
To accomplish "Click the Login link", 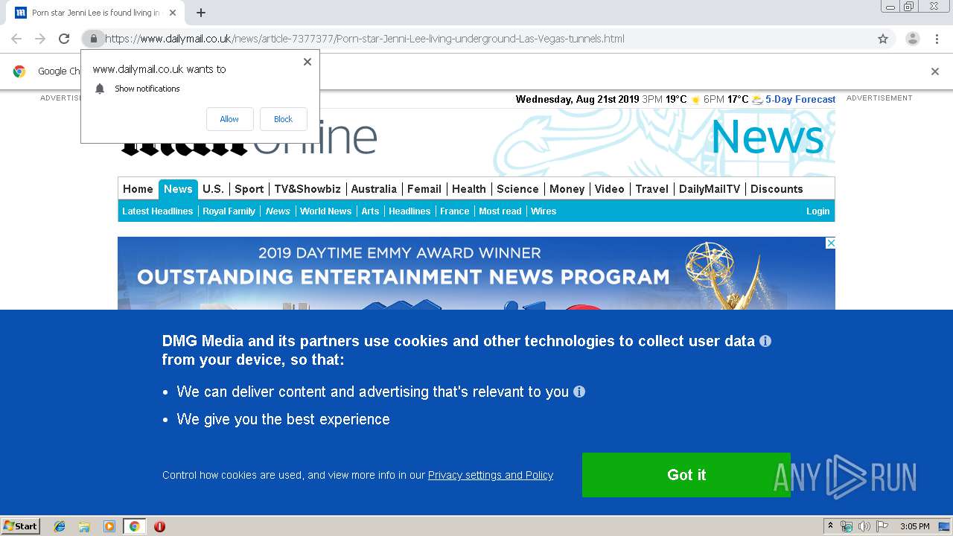I will pyautogui.click(x=817, y=211).
